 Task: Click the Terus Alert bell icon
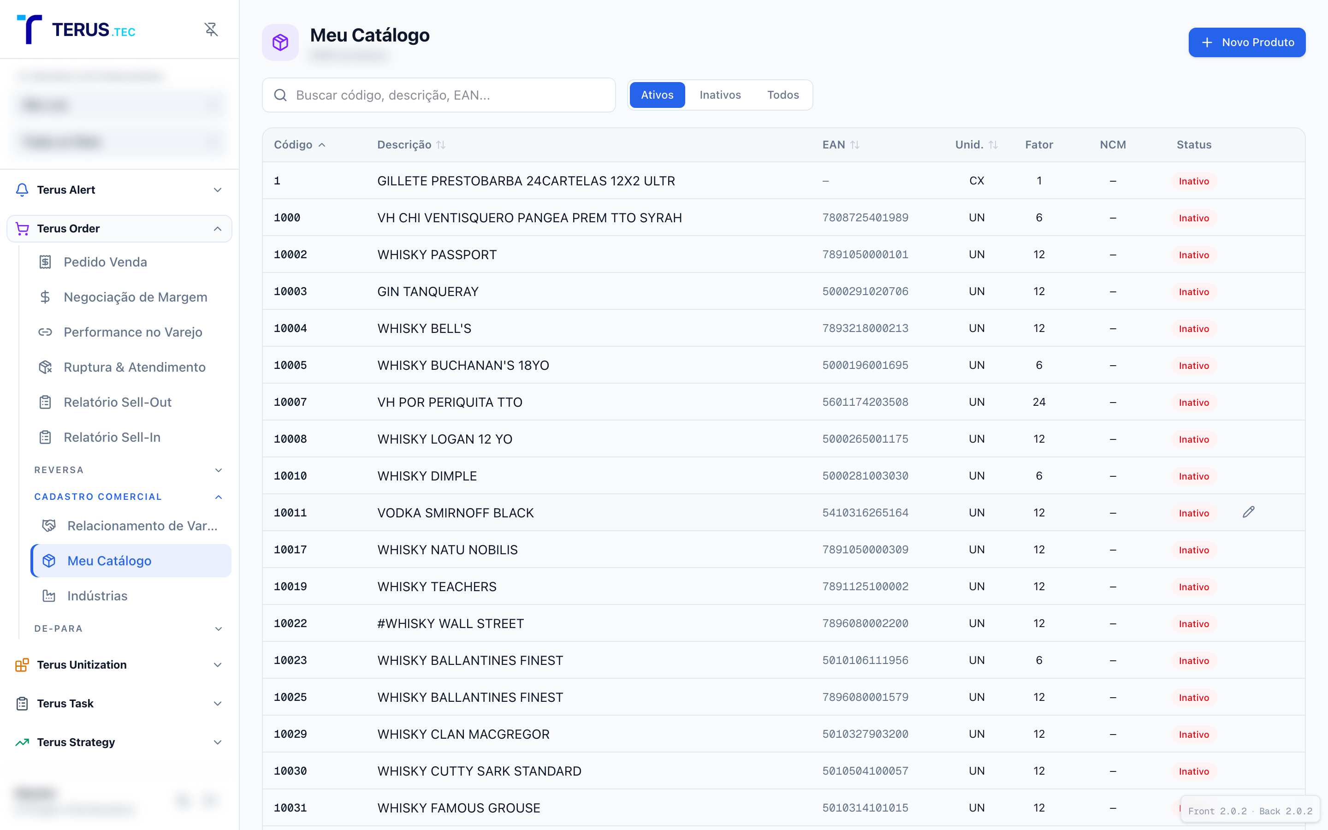point(22,190)
